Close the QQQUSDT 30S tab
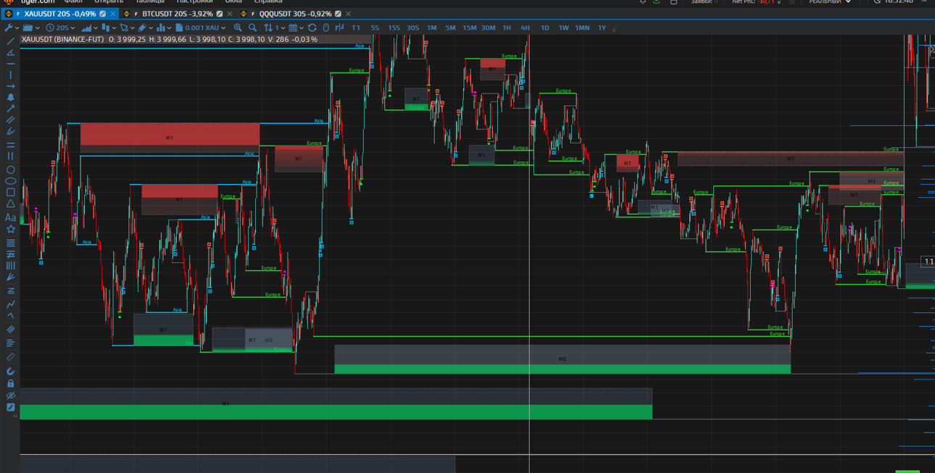935x473 pixels. (348, 14)
